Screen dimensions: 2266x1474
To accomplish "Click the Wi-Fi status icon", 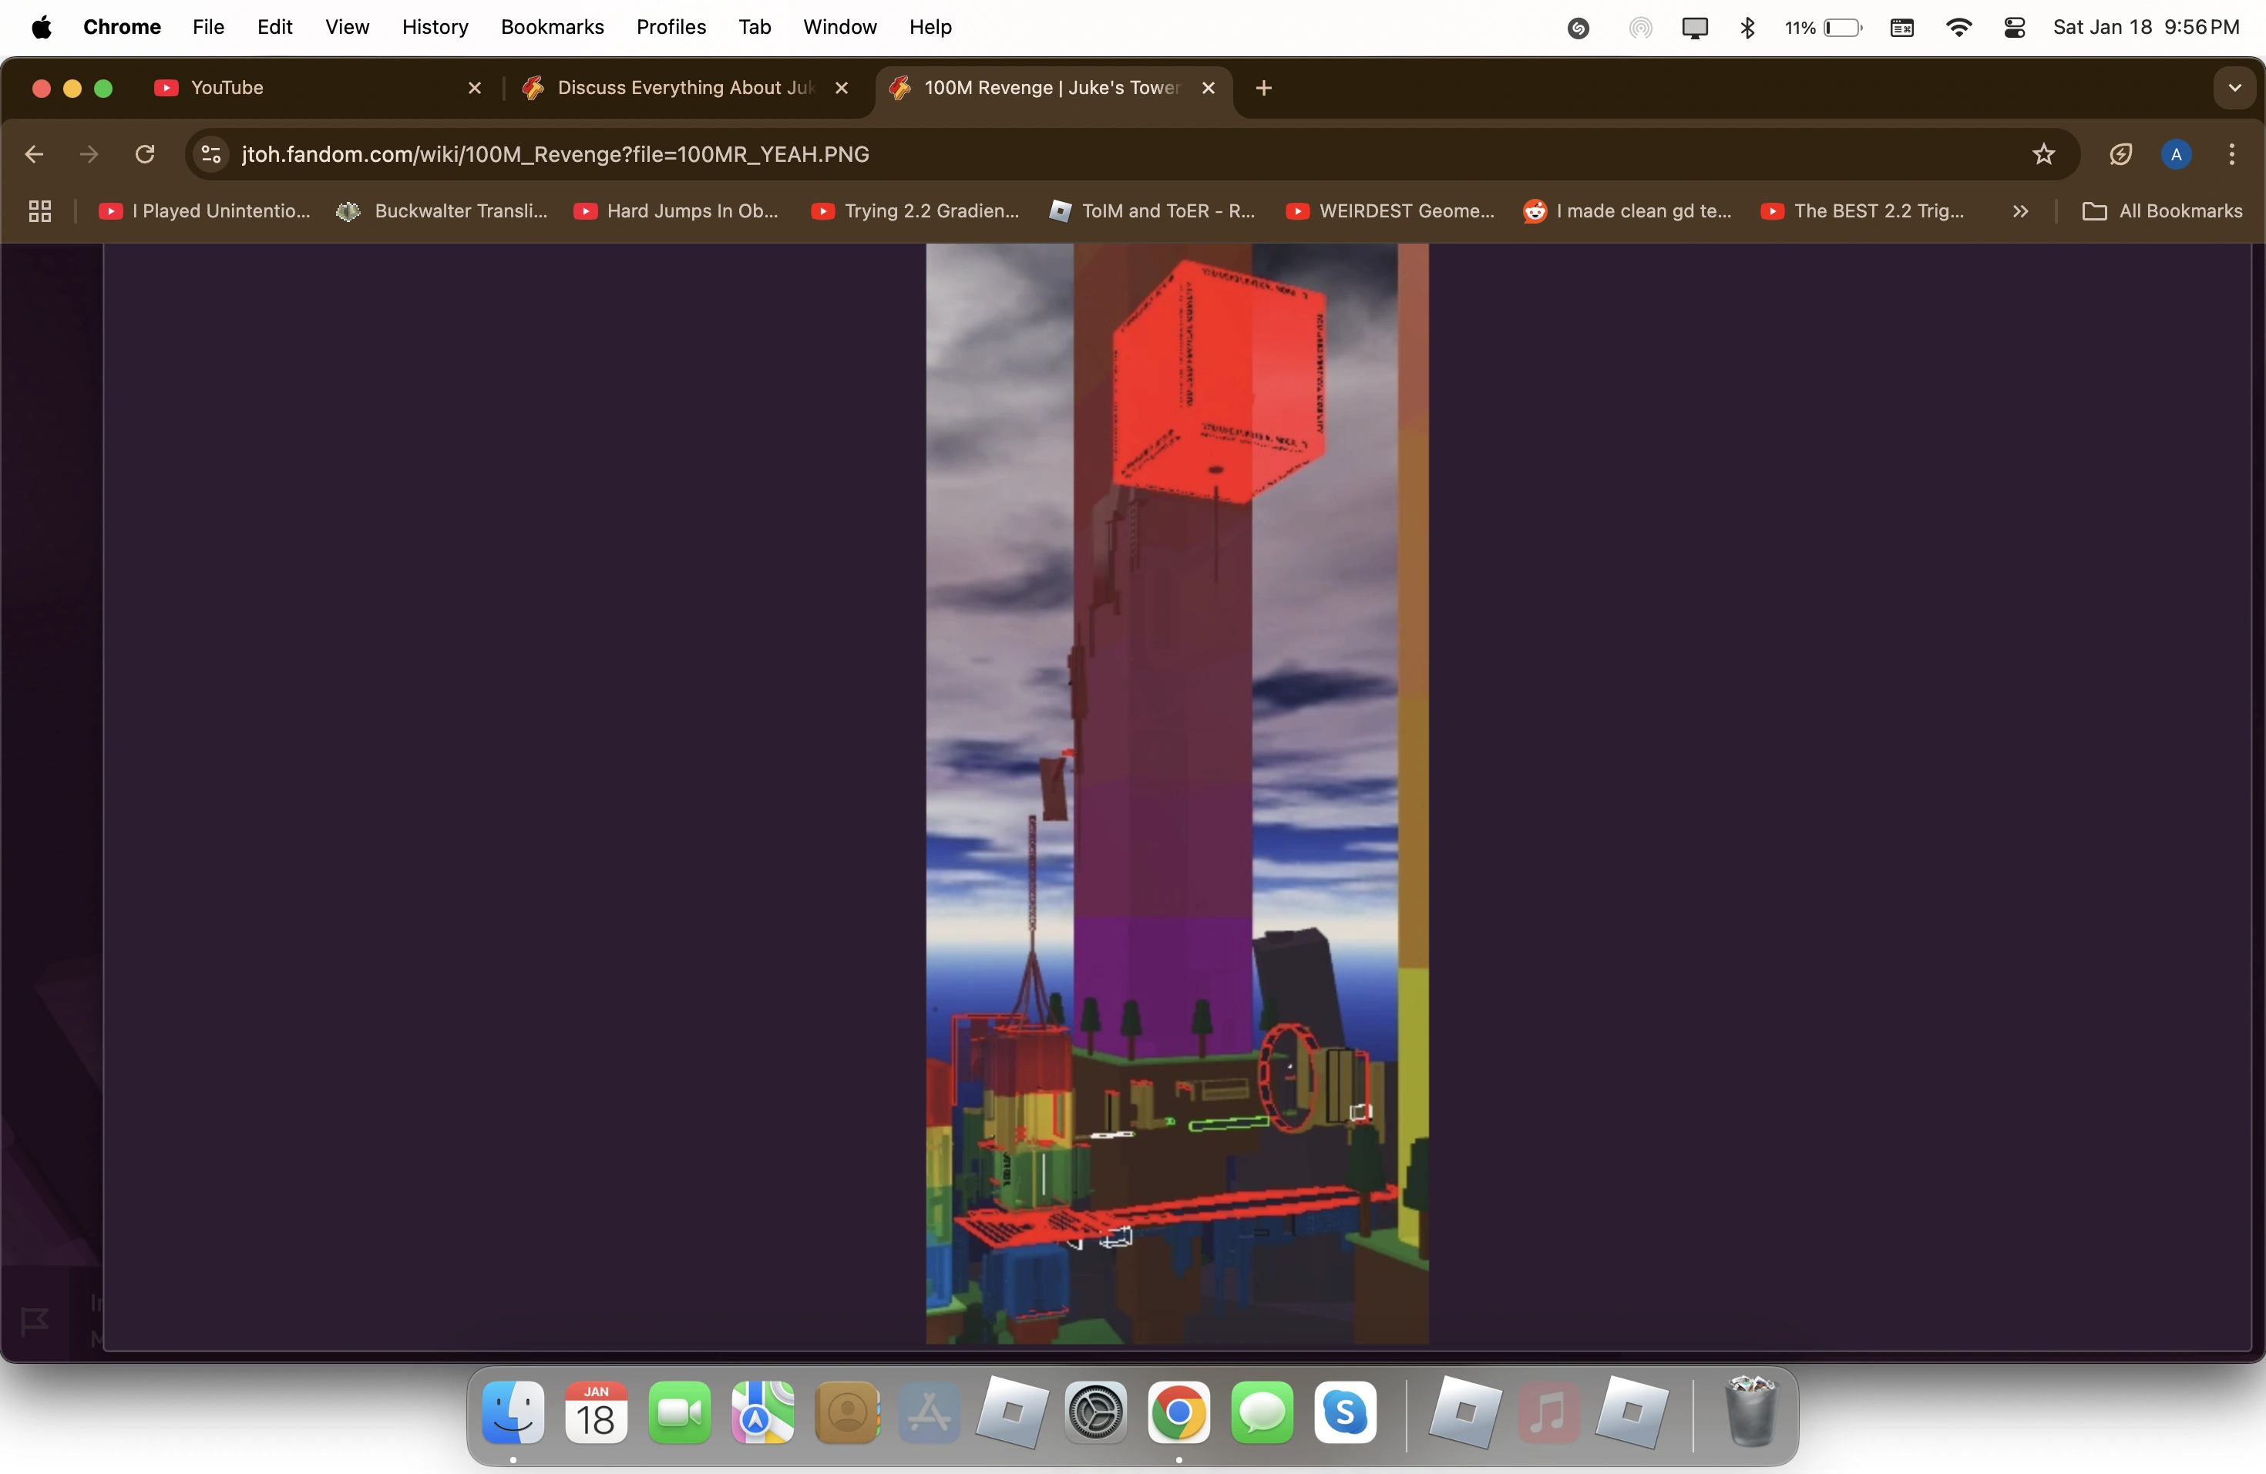I will point(1958,28).
